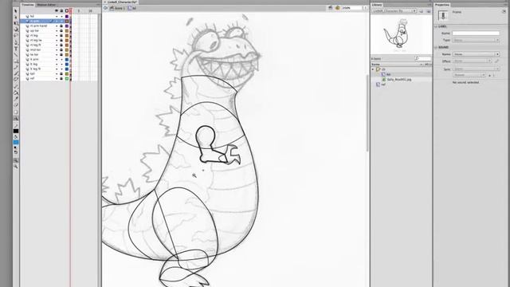The width and height of the screenshot is (510, 287).
Task: Select the ref symbol in Library list
Action: click(x=380, y=85)
